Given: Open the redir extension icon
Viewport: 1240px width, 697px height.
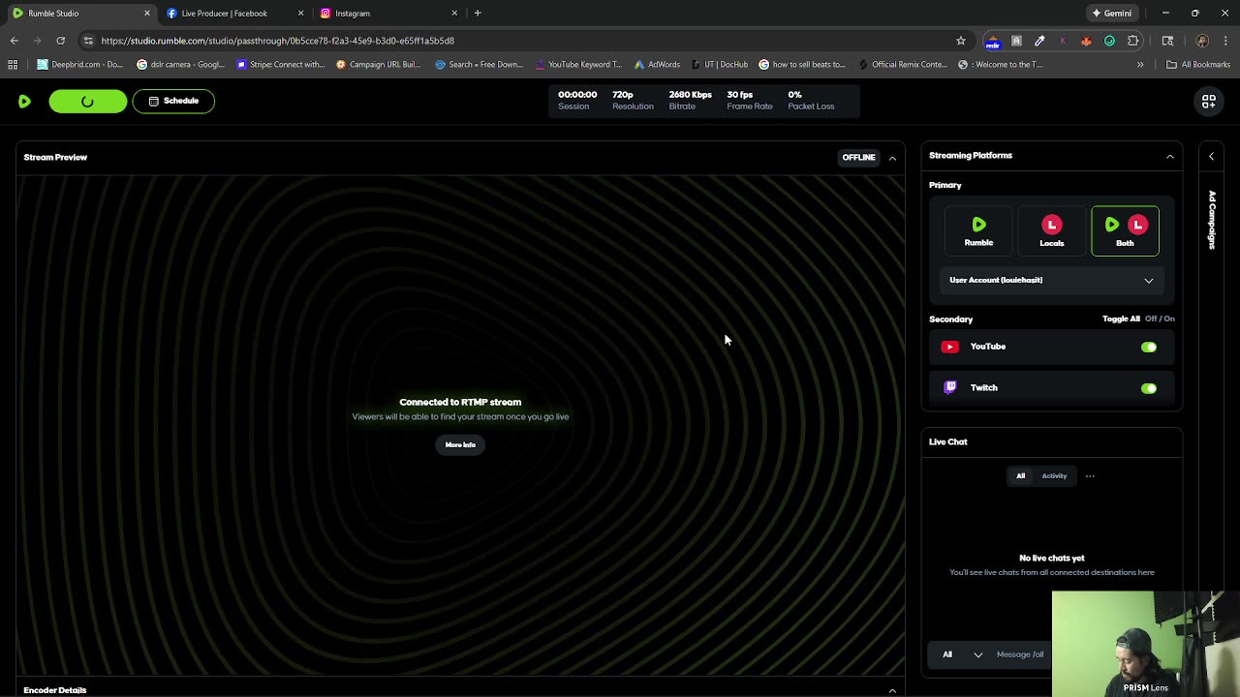Looking at the screenshot, I should (993, 41).
